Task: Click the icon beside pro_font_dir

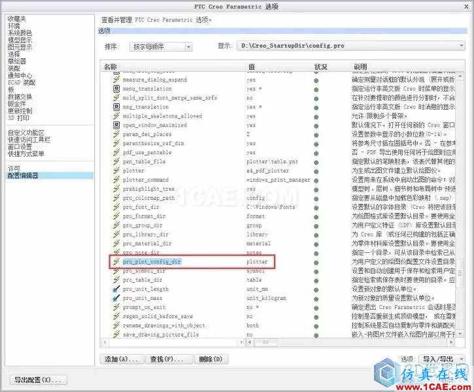Action: click(x=116, y=207)
